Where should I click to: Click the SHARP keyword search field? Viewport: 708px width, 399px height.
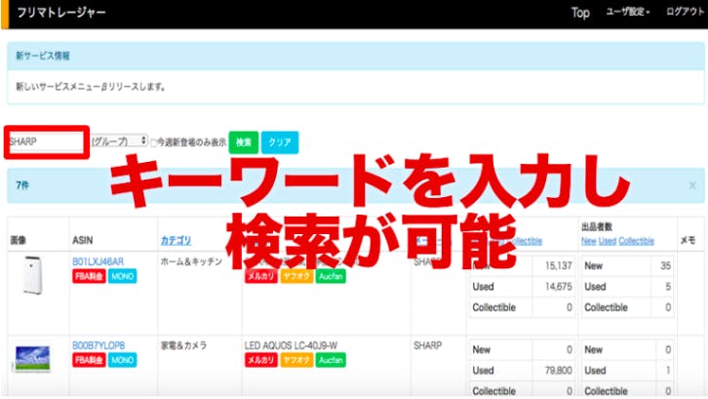point(47,141)
